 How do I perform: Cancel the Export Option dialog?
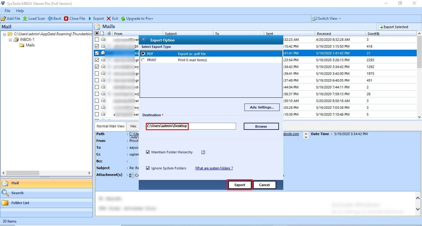tap(264, 185)
